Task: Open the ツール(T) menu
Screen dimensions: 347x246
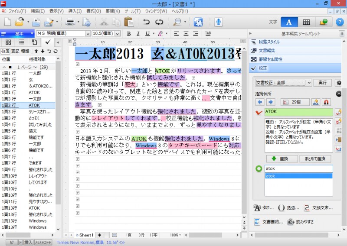Action: 132,11
